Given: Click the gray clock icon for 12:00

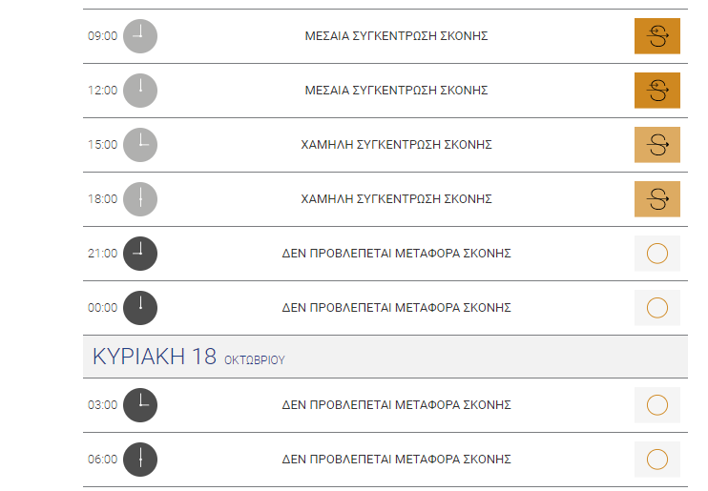Looking at the screenshot, I should (140, 91).
